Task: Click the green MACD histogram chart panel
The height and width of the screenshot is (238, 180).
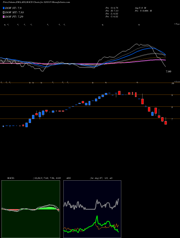Action: [31, 209]
